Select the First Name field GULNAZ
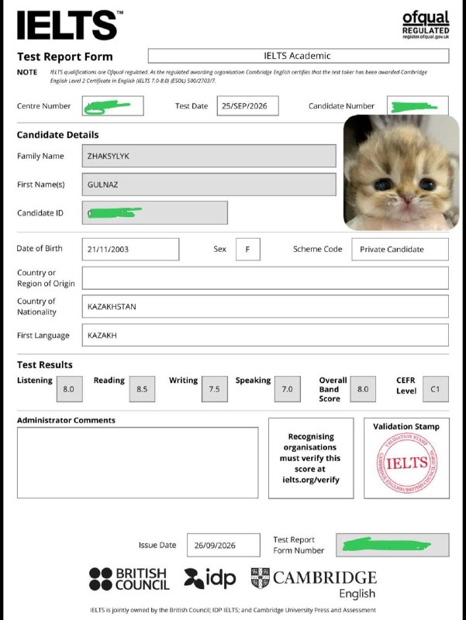The height and width of the screenshot is (620, 466). point(209,184)
